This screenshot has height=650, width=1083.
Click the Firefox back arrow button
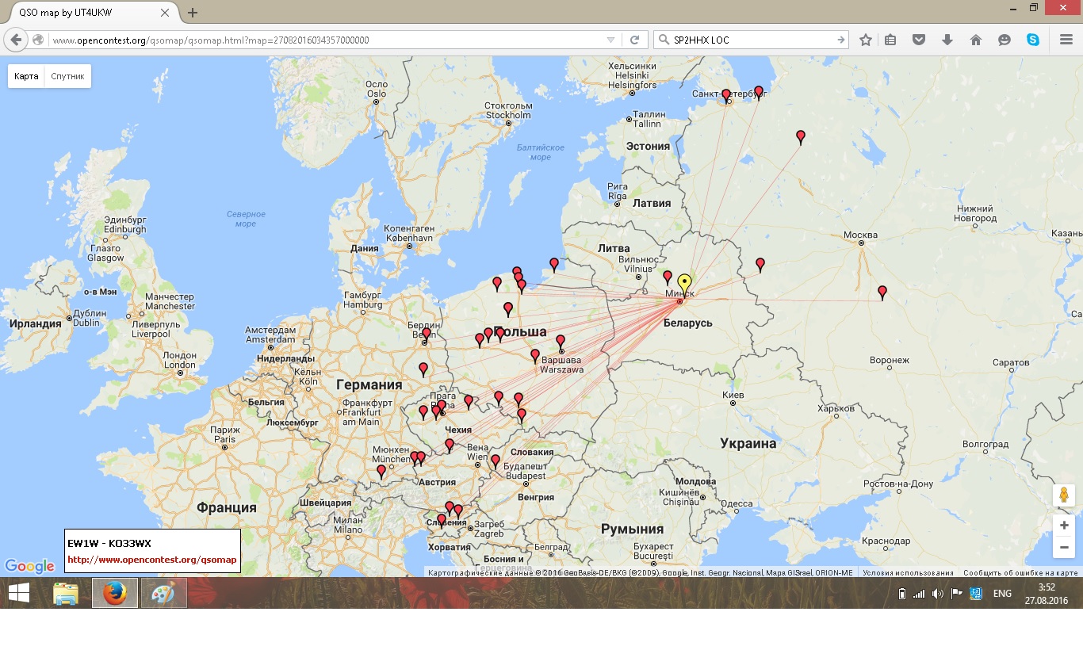pyautogui.click(x=16, y=40)
